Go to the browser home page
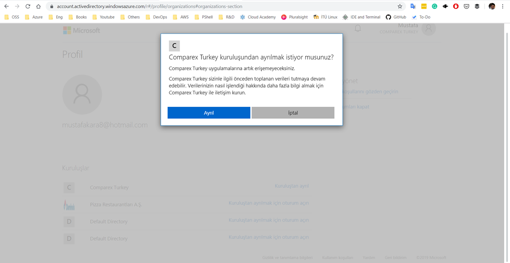 pyautogui.click(x=39, y=6)
